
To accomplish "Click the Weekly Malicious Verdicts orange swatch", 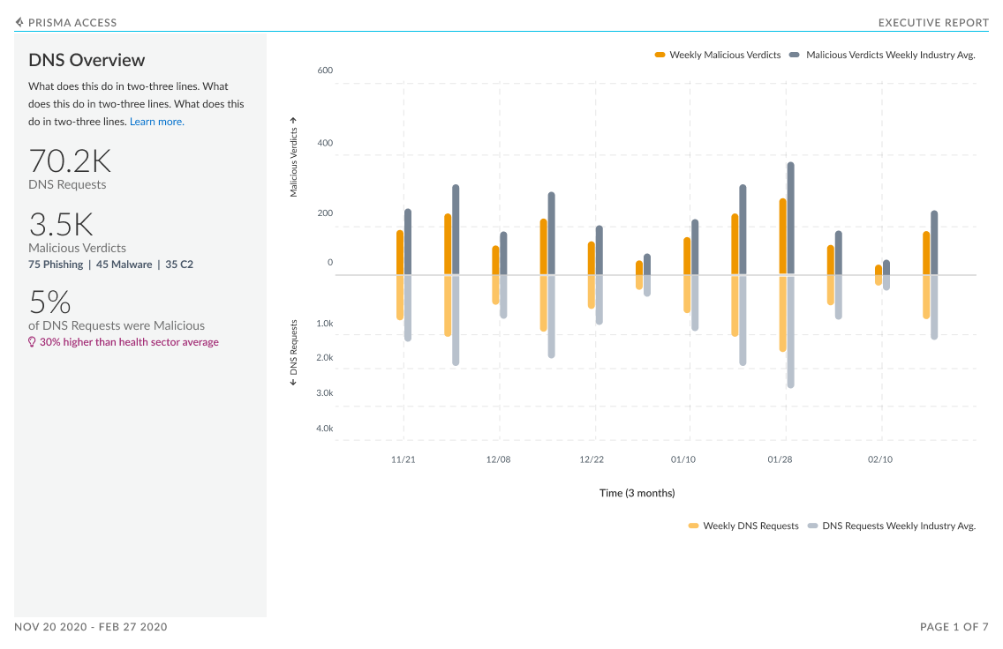I will (x=660, y=55).
